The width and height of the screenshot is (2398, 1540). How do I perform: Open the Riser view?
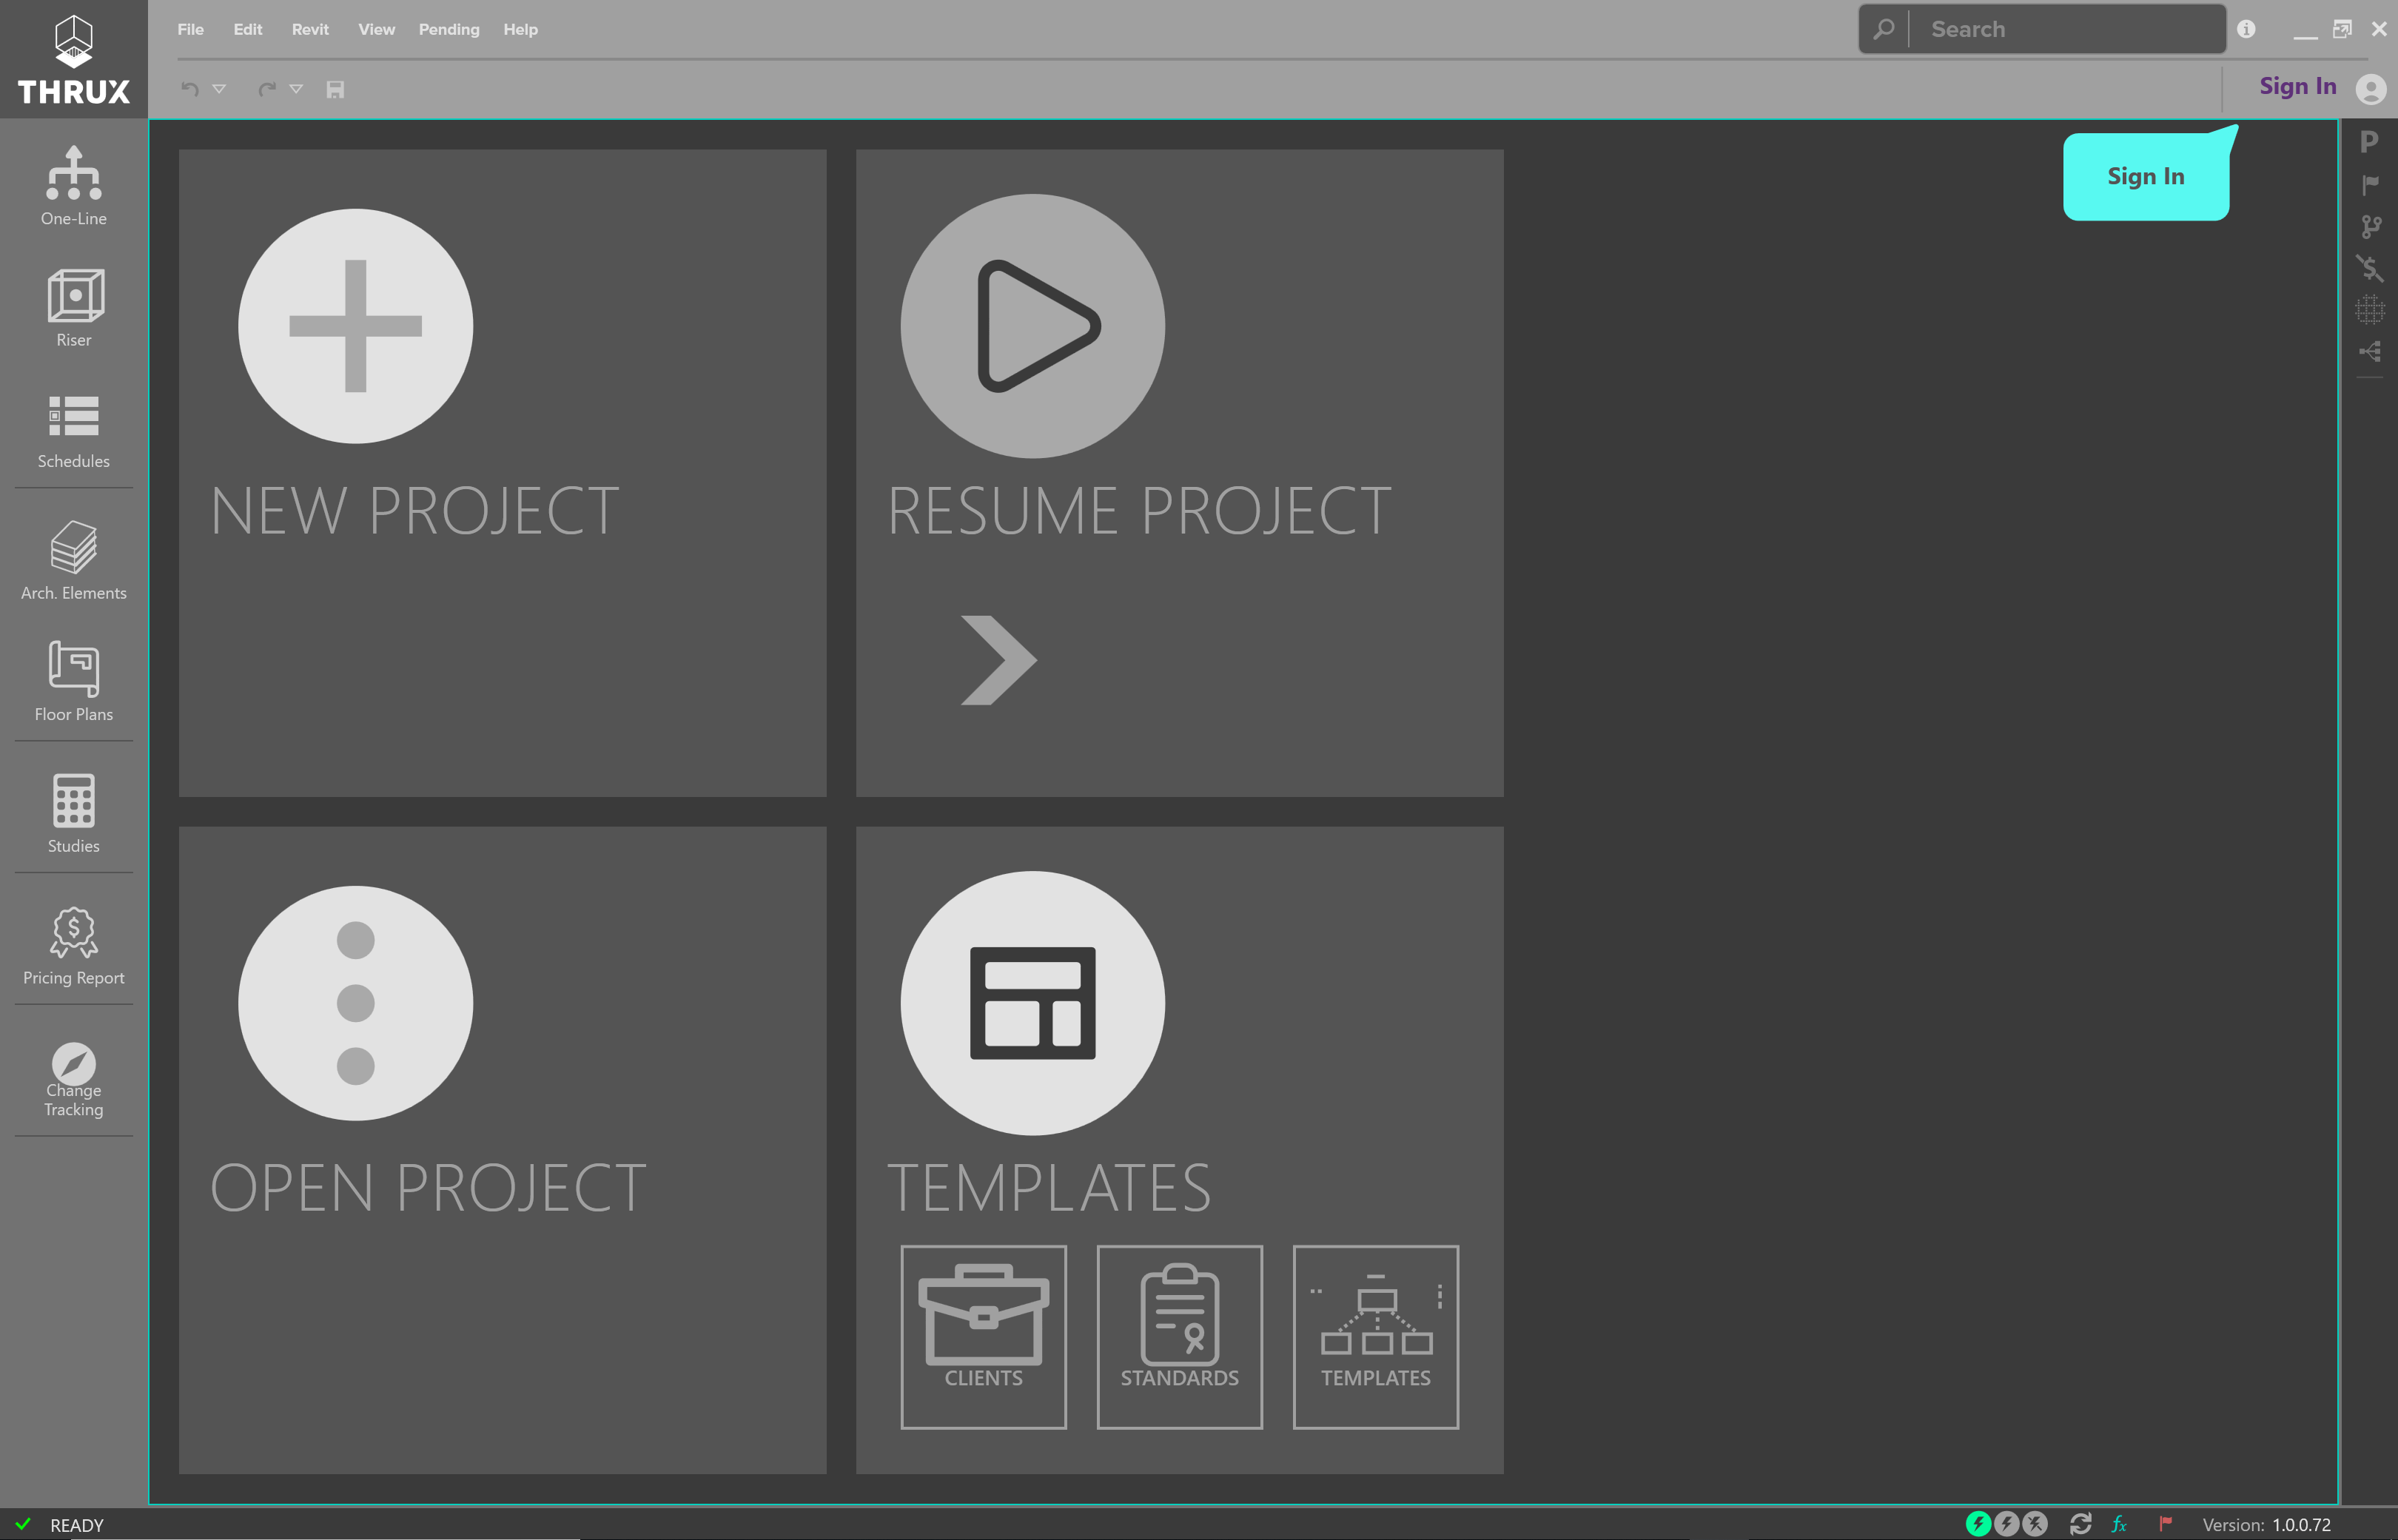pyautogui.click(x=74, y=308)
